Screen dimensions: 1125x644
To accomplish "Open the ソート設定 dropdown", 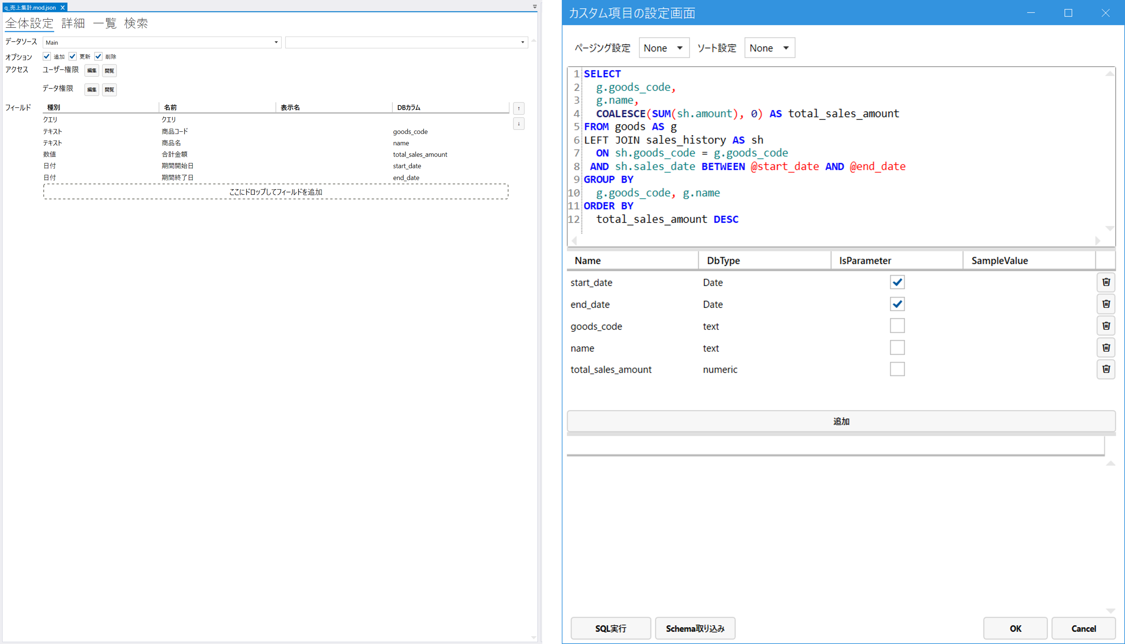I will [x=770, y=48].
